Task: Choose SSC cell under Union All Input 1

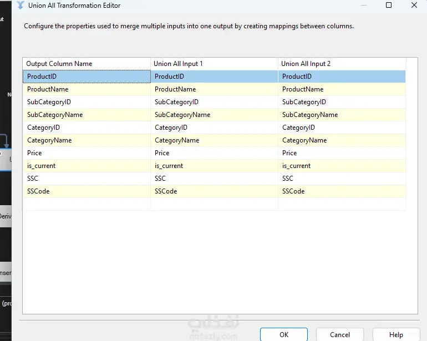Action: click(x=214, y=179)
